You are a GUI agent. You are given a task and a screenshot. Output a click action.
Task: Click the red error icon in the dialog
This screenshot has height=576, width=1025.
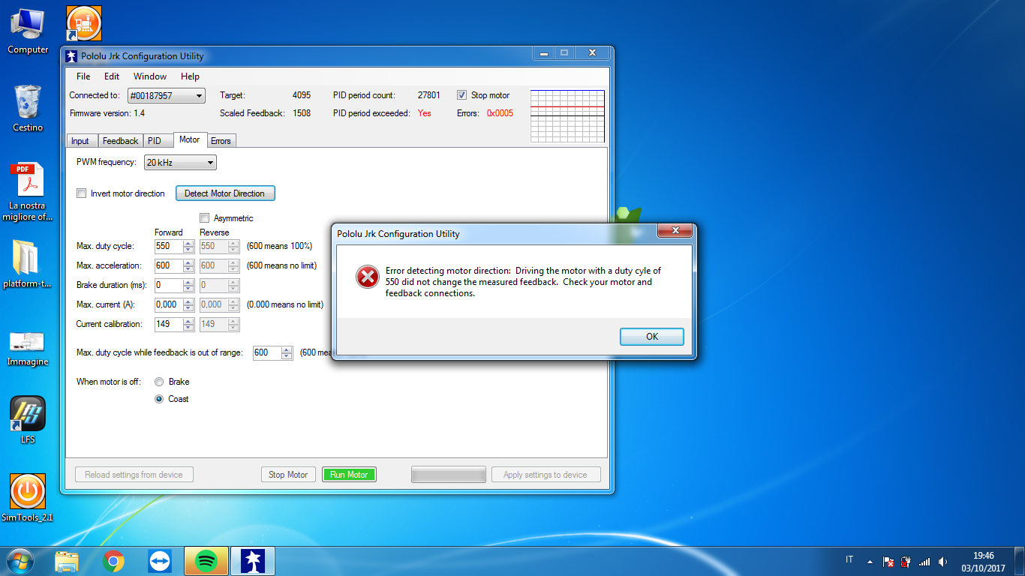point(367,277)
